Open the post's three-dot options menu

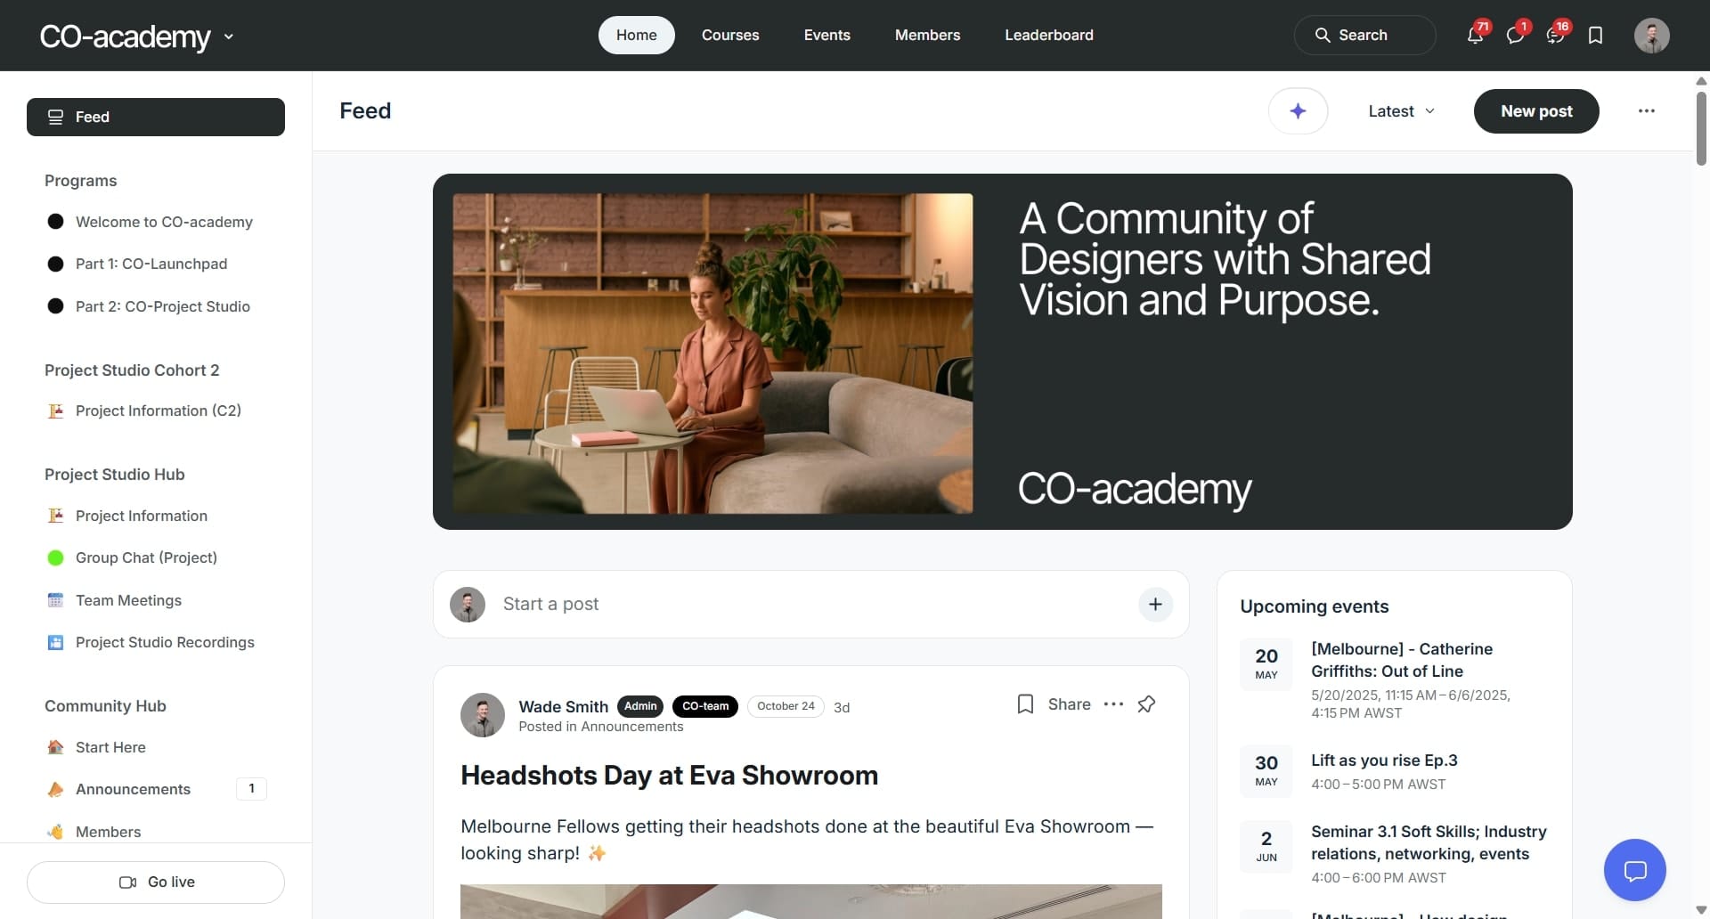coord(1113,704)
